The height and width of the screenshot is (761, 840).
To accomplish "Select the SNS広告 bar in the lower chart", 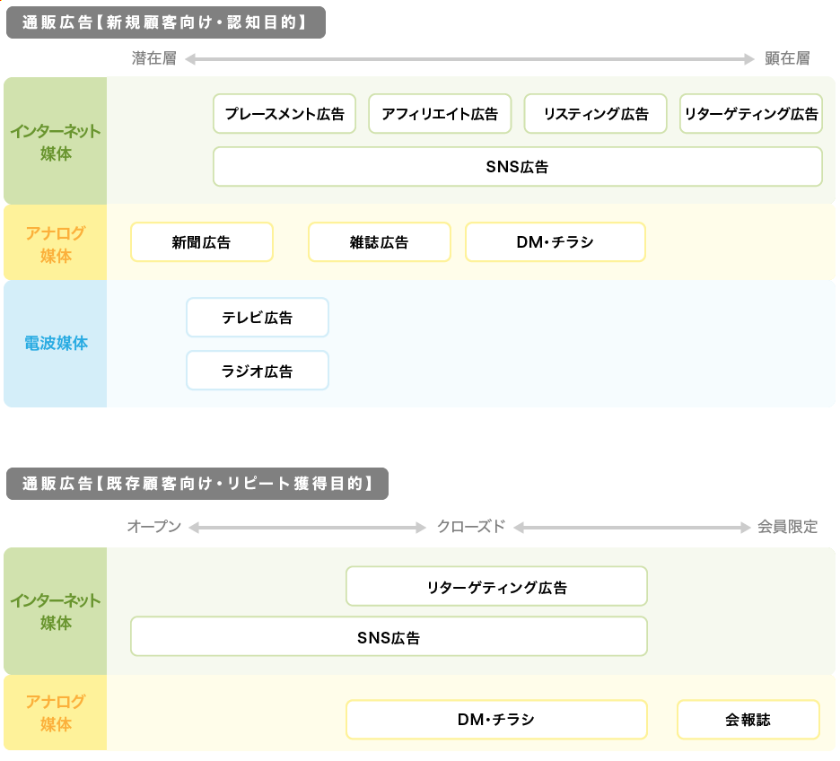I will point(389,637).
